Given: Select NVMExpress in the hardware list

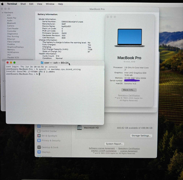Looking at the screenshot, I should pos(13,52).
